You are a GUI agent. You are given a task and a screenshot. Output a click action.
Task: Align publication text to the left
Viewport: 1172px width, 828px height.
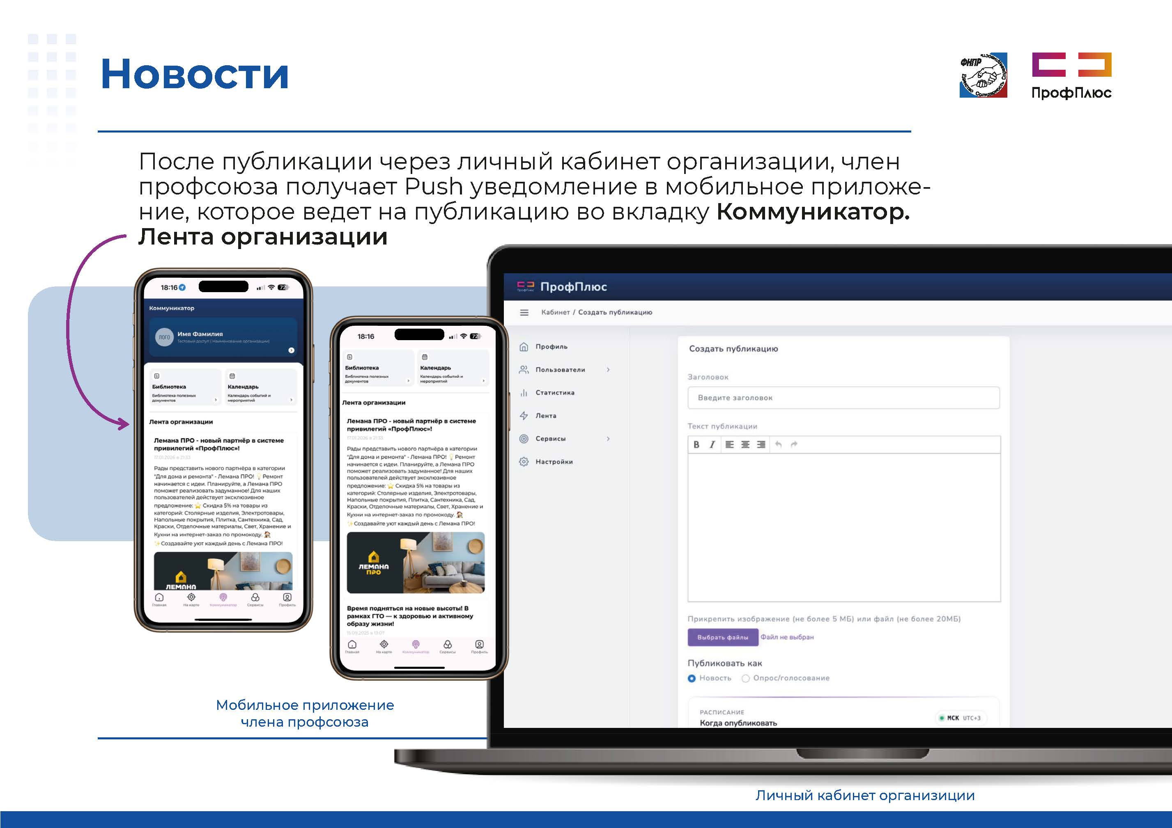pos(730,444)
